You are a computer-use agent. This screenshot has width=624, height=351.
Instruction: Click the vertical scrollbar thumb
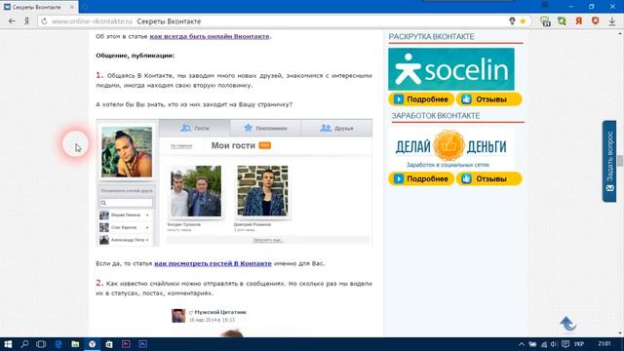click(620, 161)
